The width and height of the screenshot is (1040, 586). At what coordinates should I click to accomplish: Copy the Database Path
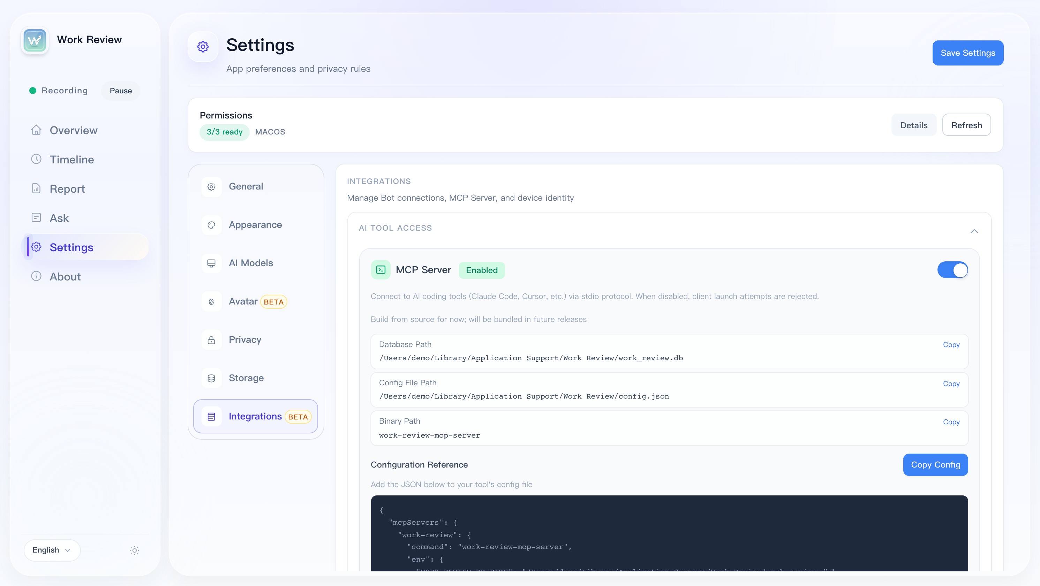[951, 345]
